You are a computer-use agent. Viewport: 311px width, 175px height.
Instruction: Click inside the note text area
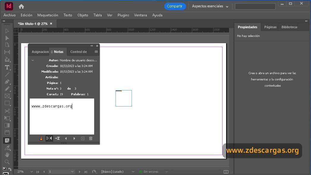click(x=62, y=116)
